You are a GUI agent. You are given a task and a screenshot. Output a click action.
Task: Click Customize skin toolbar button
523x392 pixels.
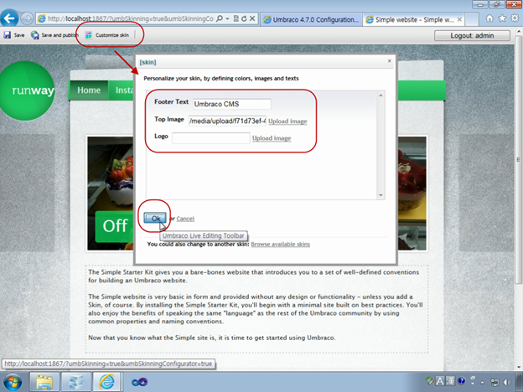tap(107, 35)
